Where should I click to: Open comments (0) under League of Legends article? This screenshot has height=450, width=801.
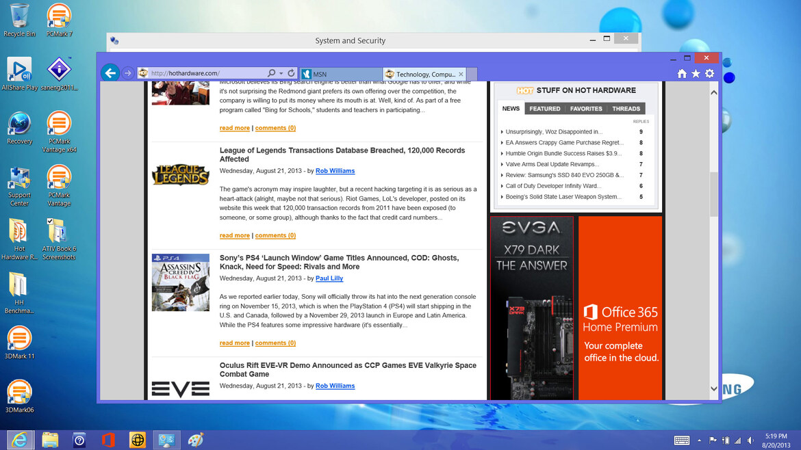point(275,235)
